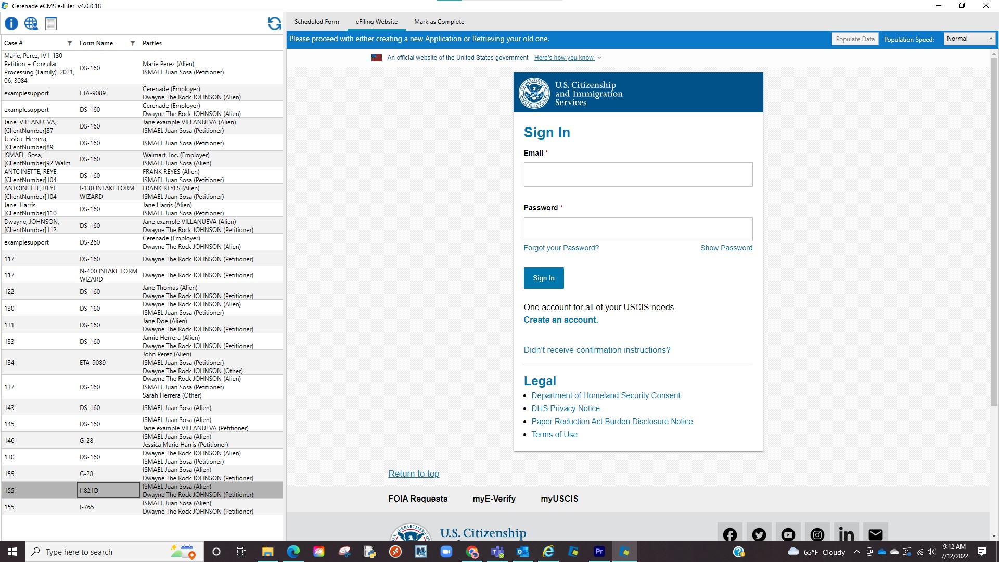Click the webpage vertical scrollbar
Viewport: 999px width, 562px height.
pyautogui.click(x=993, y=229)
